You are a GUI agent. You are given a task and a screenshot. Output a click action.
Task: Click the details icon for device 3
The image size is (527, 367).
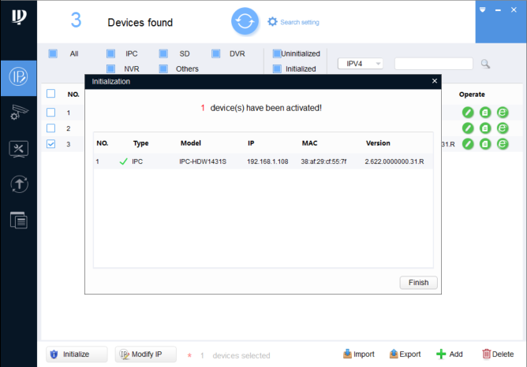pyautogui.click(x=485, y=144)
